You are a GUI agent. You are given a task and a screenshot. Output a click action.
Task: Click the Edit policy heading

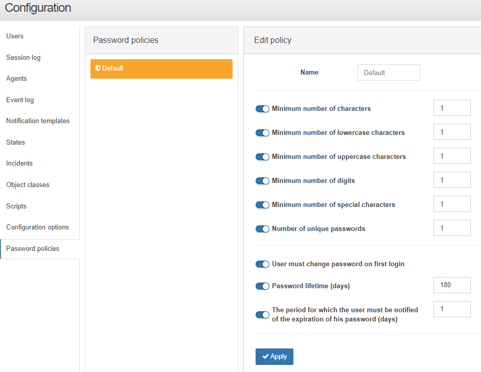pyautogui.click(x=272, y=40)
